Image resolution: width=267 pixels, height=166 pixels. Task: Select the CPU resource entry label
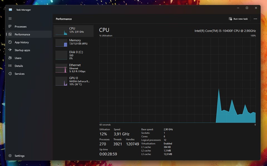[x=72, y=28]
